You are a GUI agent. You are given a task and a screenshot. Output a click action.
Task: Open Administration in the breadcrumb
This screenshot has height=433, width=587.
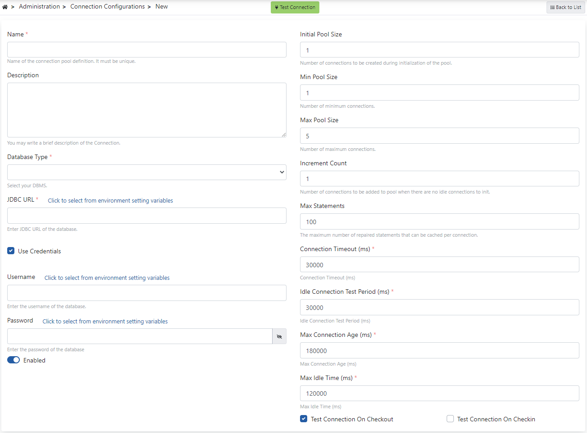(x=39, y=7)
